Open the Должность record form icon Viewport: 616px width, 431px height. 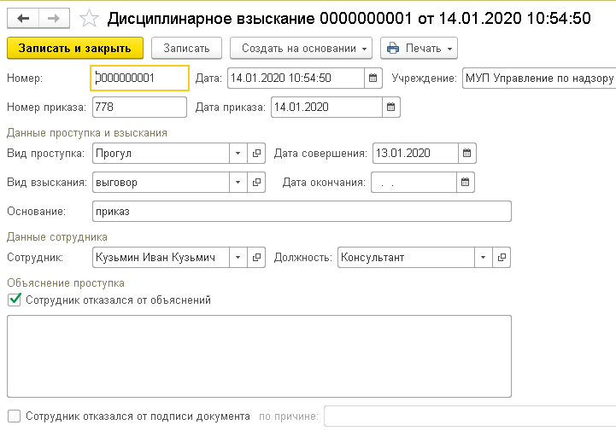(x=502, y=257)
